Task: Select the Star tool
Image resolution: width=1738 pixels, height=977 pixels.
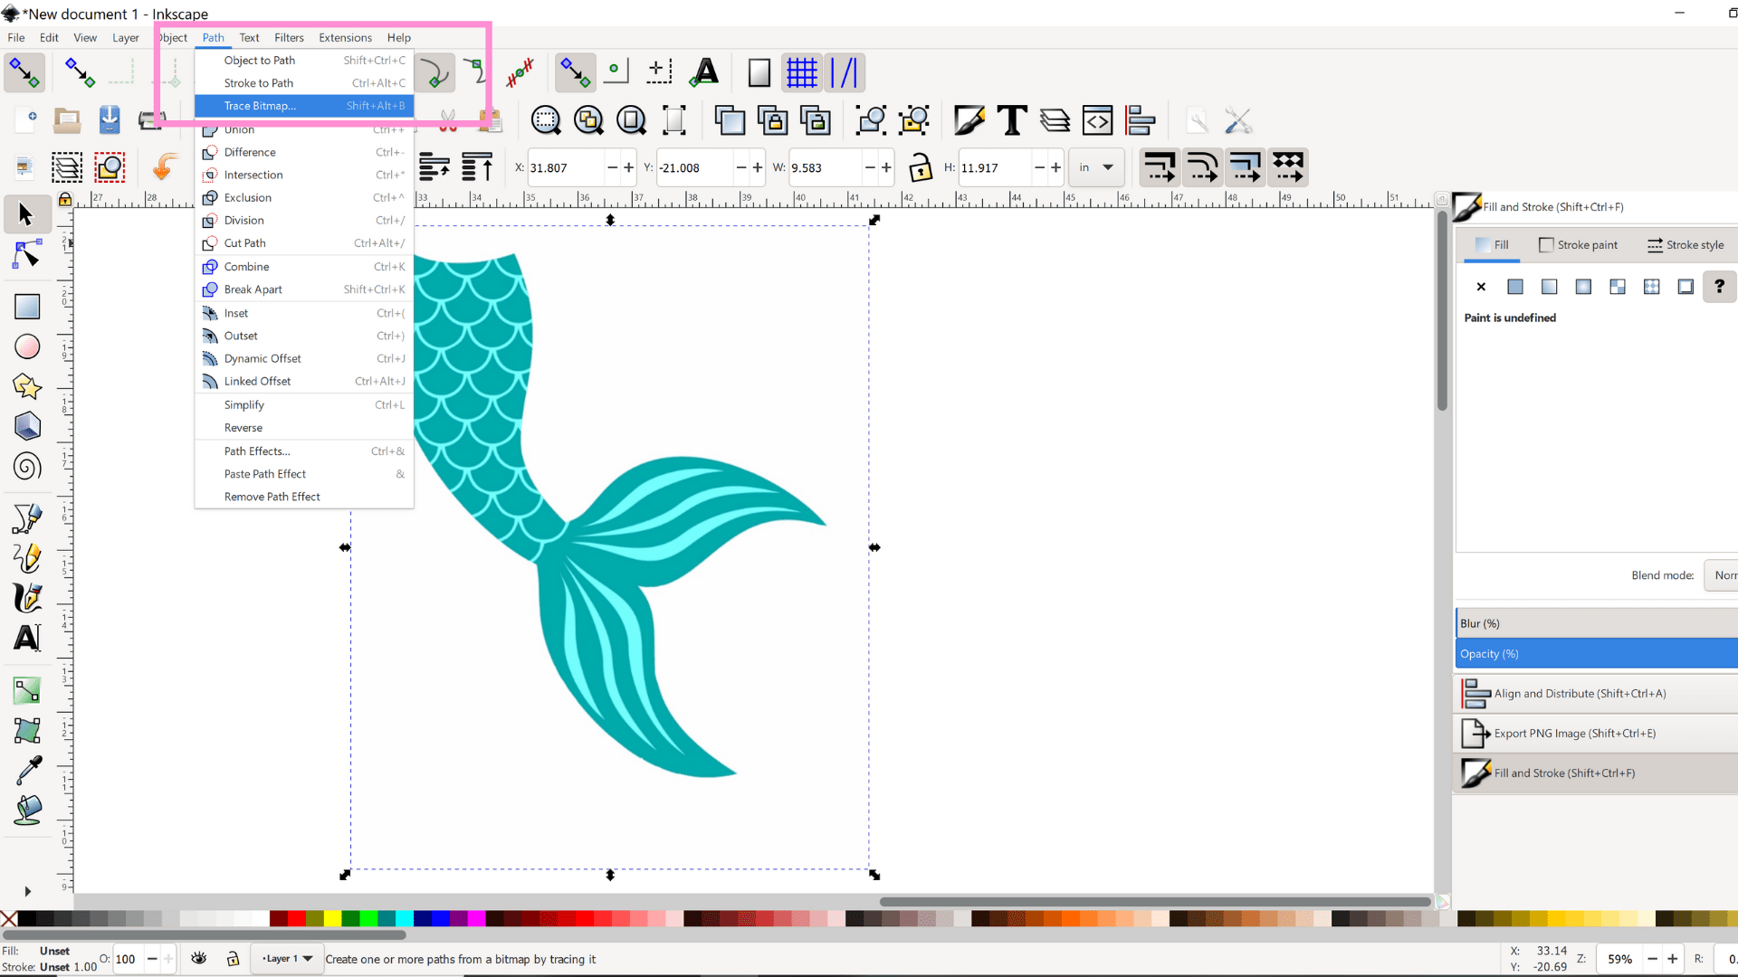Action: tap(26, 386)
